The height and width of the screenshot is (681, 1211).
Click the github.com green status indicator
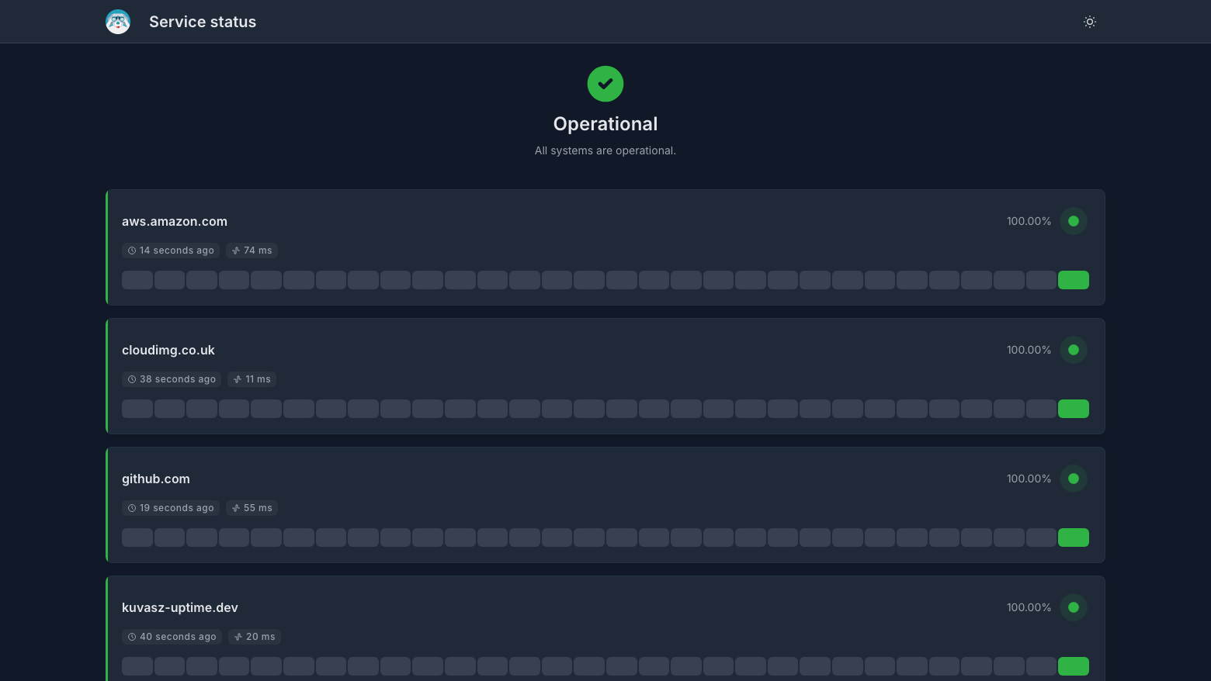[x=1074, y=479]
